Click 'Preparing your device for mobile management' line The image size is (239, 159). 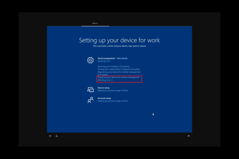coord(118,77)
